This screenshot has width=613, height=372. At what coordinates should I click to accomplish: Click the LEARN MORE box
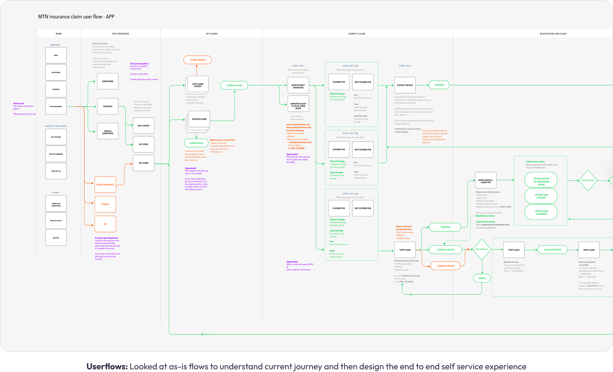click(107, 81)
